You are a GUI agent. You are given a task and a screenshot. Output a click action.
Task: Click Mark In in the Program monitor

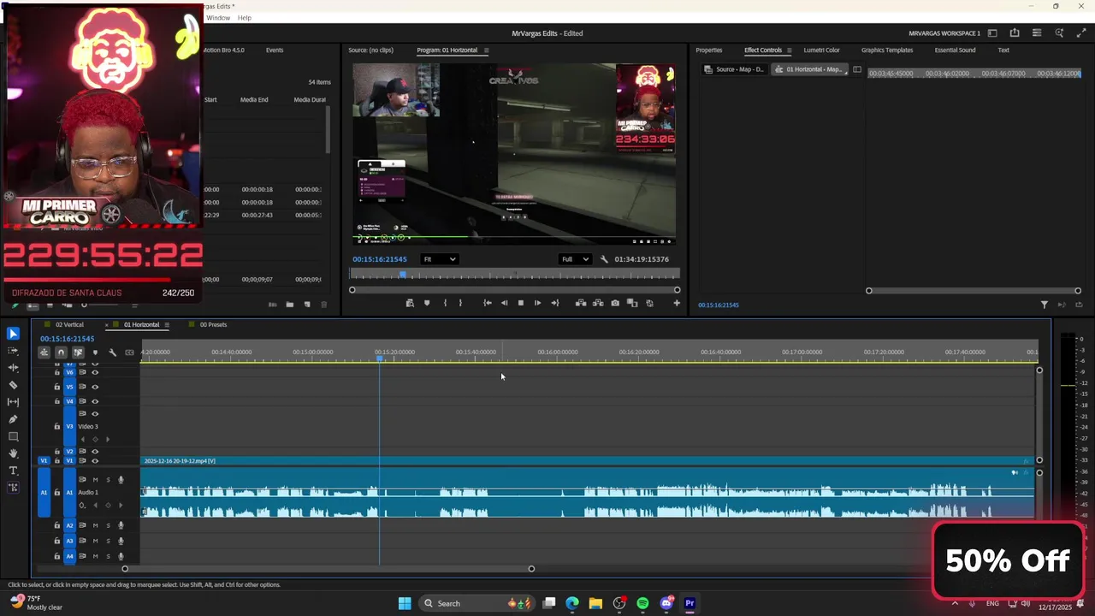(445, 303)
